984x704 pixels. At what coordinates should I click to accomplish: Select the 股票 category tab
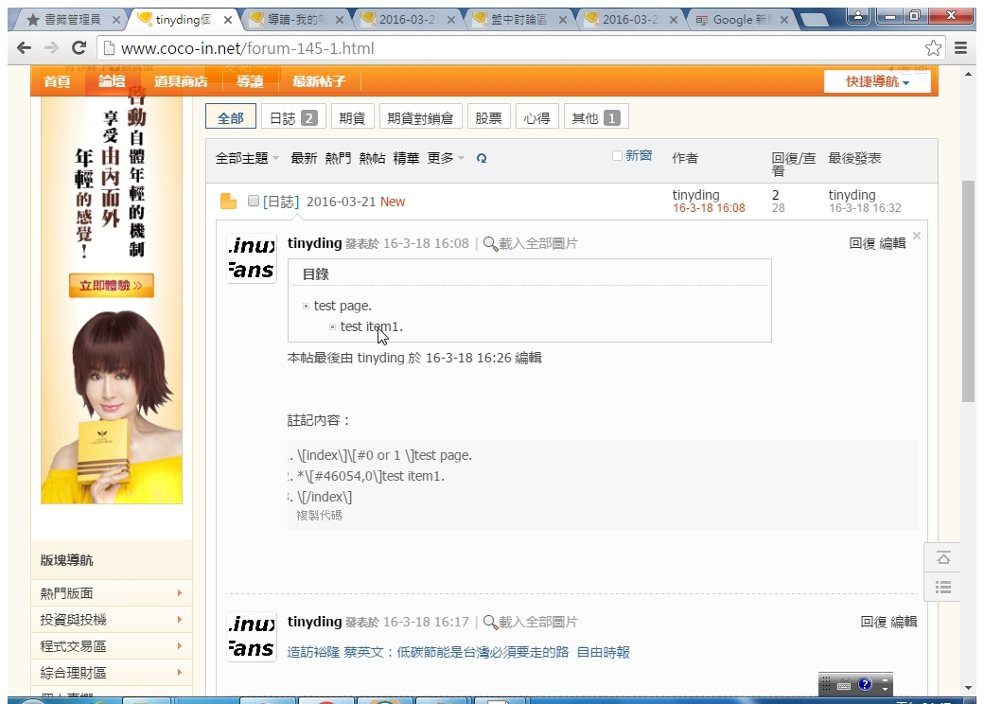[489, 118]
